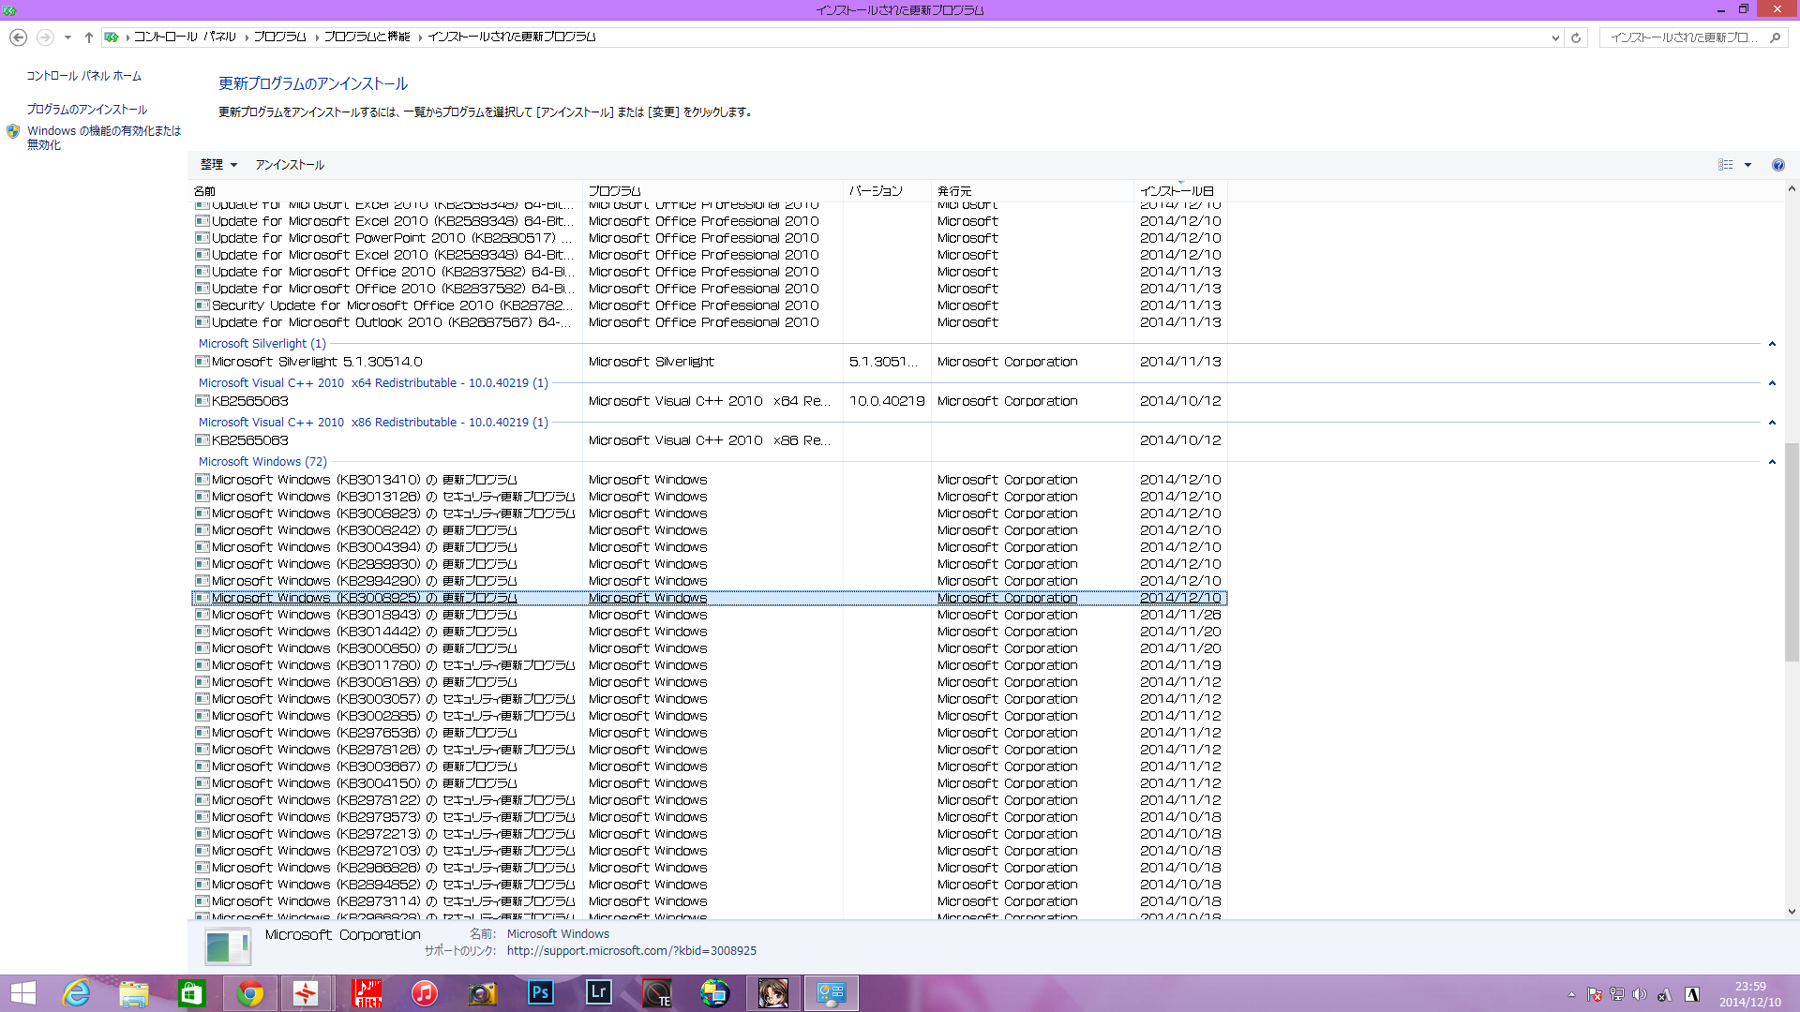
Task: Sort by the 名前 column header
Action: 385,191
